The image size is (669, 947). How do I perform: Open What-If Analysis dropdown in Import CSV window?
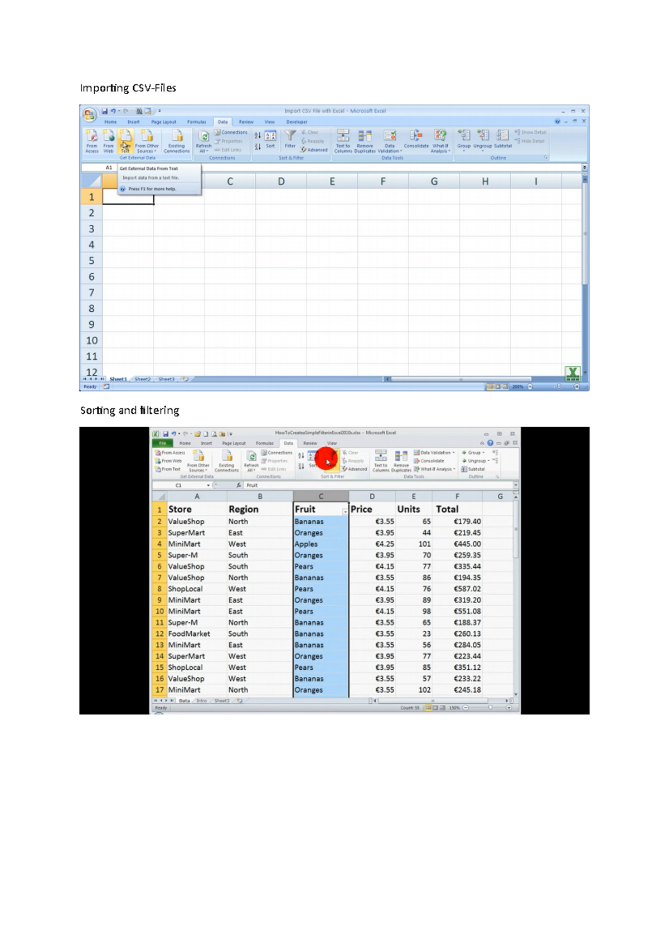(440, 141)
